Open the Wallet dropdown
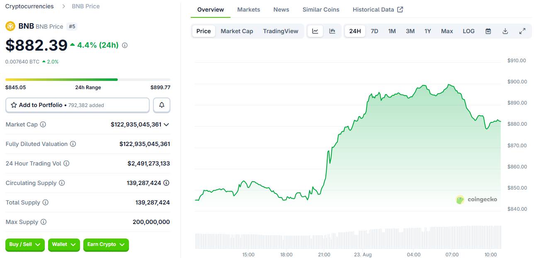The height and width of the screenshot is (258, 534). point(64,245)
